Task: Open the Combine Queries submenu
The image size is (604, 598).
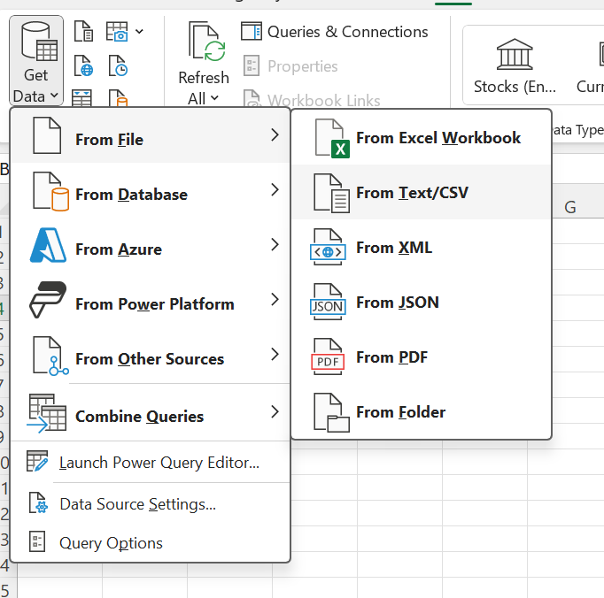Action: click(x=151, y=412)
